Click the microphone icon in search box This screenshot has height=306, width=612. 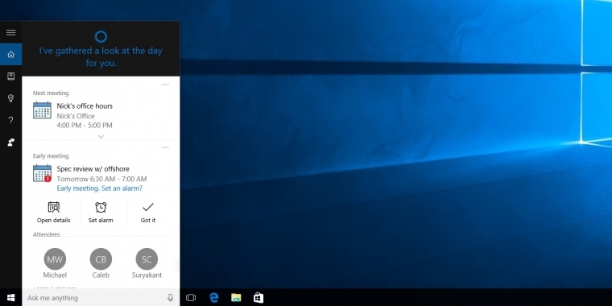[170, 298]
